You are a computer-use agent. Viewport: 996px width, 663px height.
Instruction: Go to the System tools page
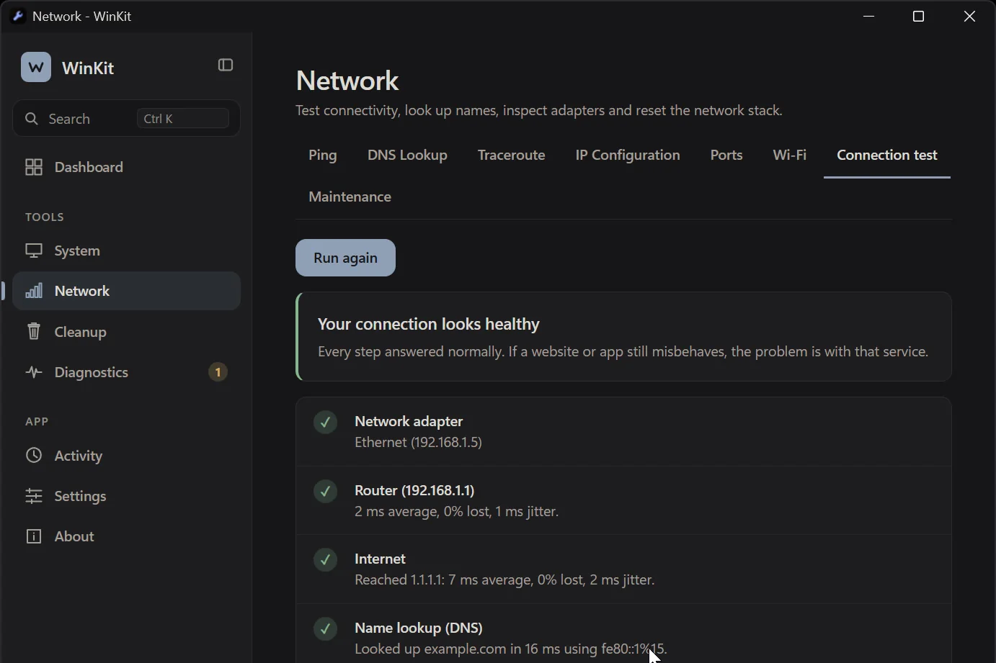point(127,251)
